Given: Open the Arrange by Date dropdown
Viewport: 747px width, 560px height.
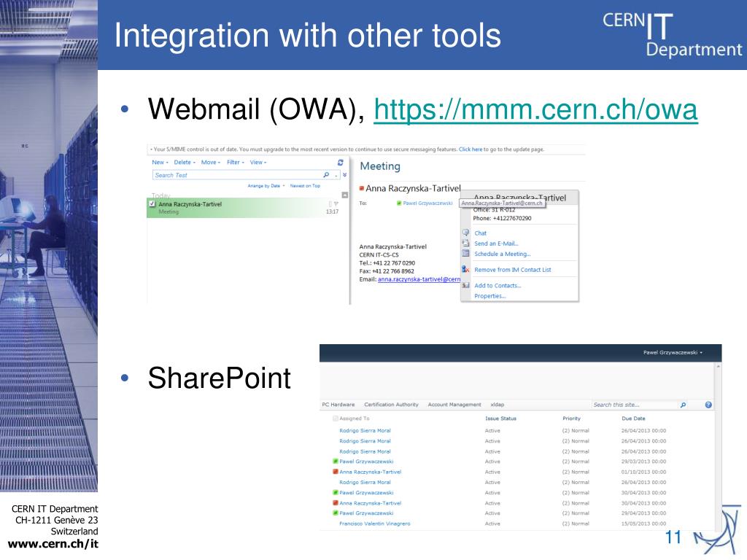Looking at the screenshot, I should pyautogui.click(x=266, y=186).
